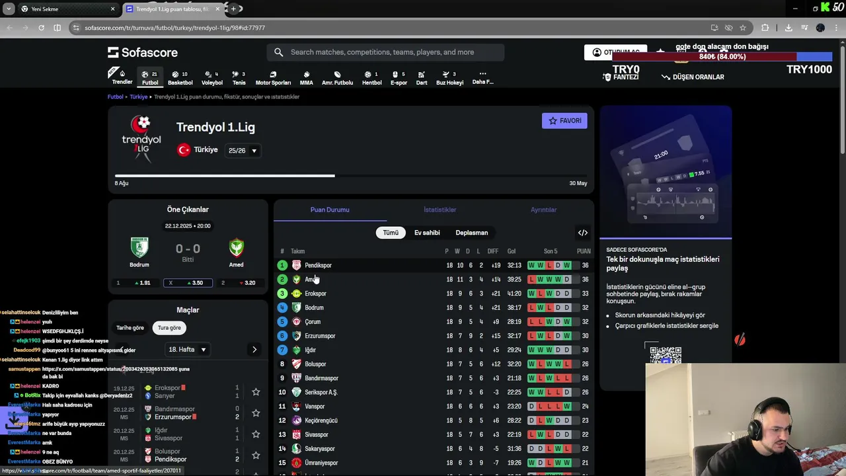Screen dimensions: 846x476
Task: Select the home win odds 1.91
Action: [135, 283]
